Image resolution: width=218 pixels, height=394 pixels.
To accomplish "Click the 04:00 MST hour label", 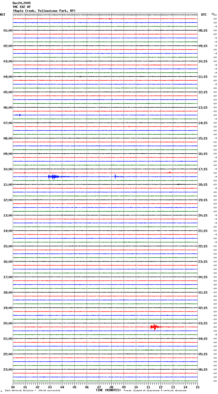I will click(x=8, y=77).
